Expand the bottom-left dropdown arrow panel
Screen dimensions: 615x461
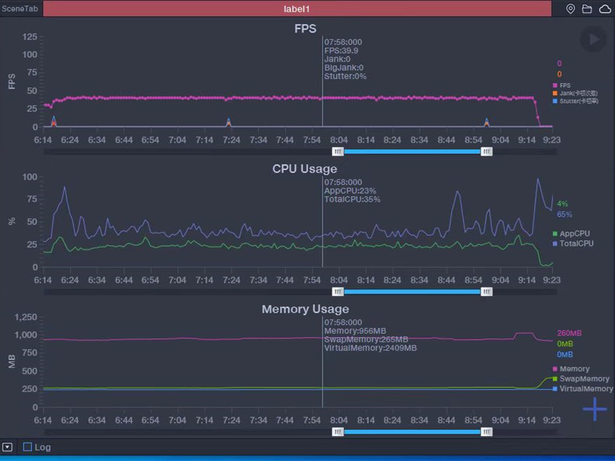tap(7, 447)
